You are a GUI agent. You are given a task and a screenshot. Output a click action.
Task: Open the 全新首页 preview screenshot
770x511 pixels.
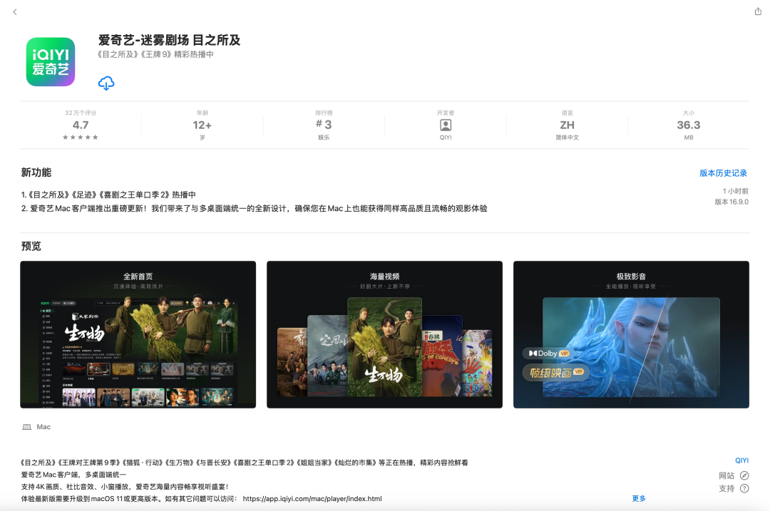pyautogui.click(x=138, y=334)
